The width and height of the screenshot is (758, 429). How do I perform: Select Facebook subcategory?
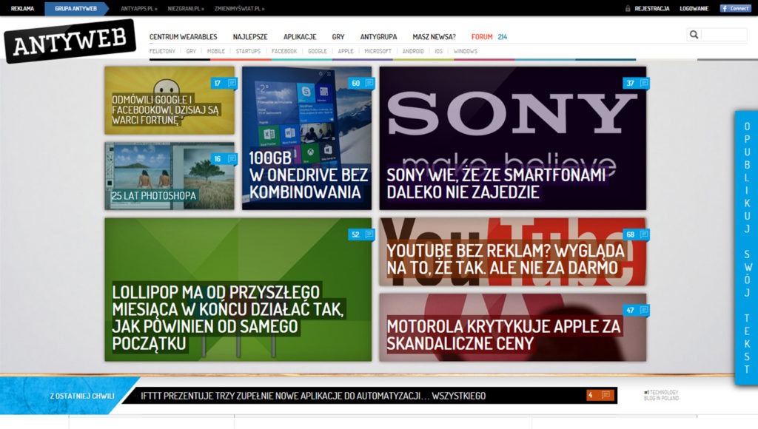284,51
